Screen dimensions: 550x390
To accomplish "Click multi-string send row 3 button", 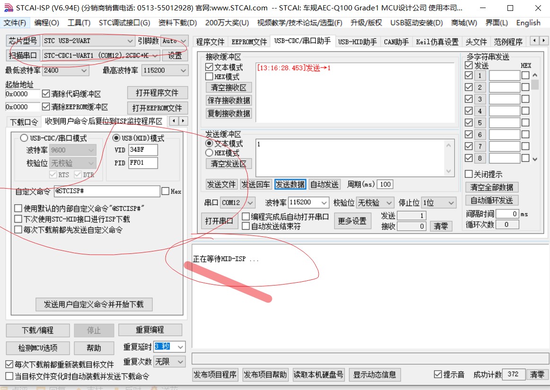I will (480, 99).
